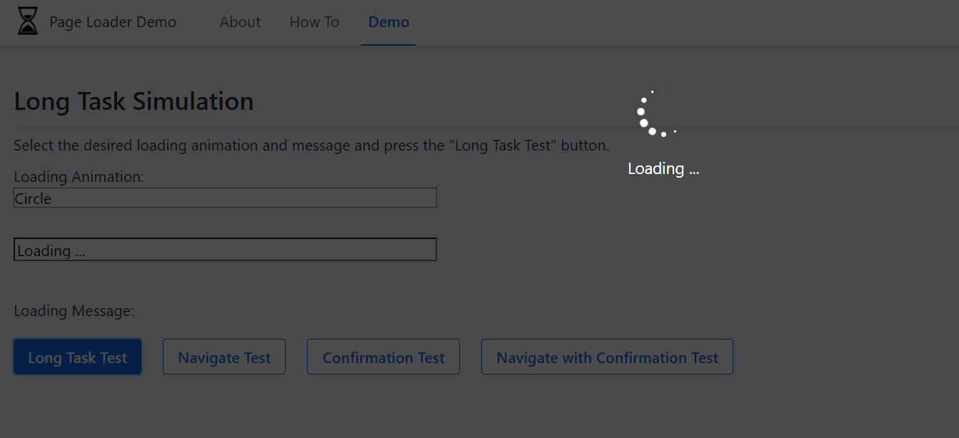The width and height of the screenshot is (959, 438).
Task: Click the hourglass logo icon
Action: coord(27,21)
